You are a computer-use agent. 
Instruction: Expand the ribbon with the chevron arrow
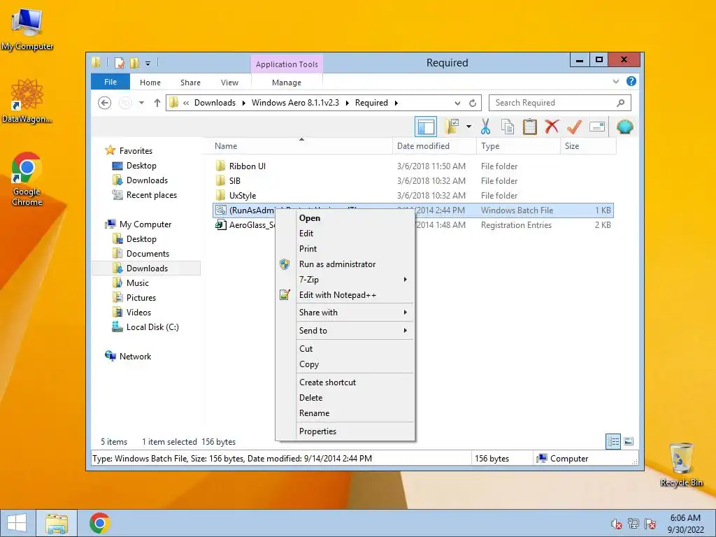[x=615, y=82]
